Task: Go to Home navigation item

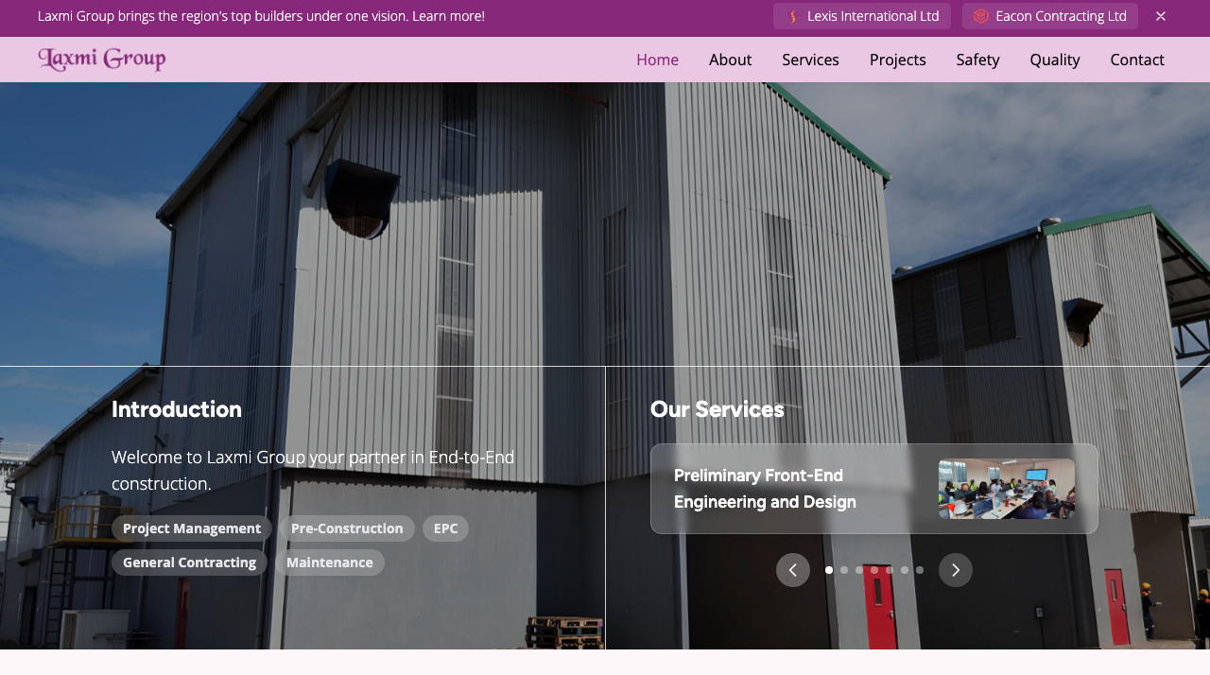Action: (x=657, y=60)
